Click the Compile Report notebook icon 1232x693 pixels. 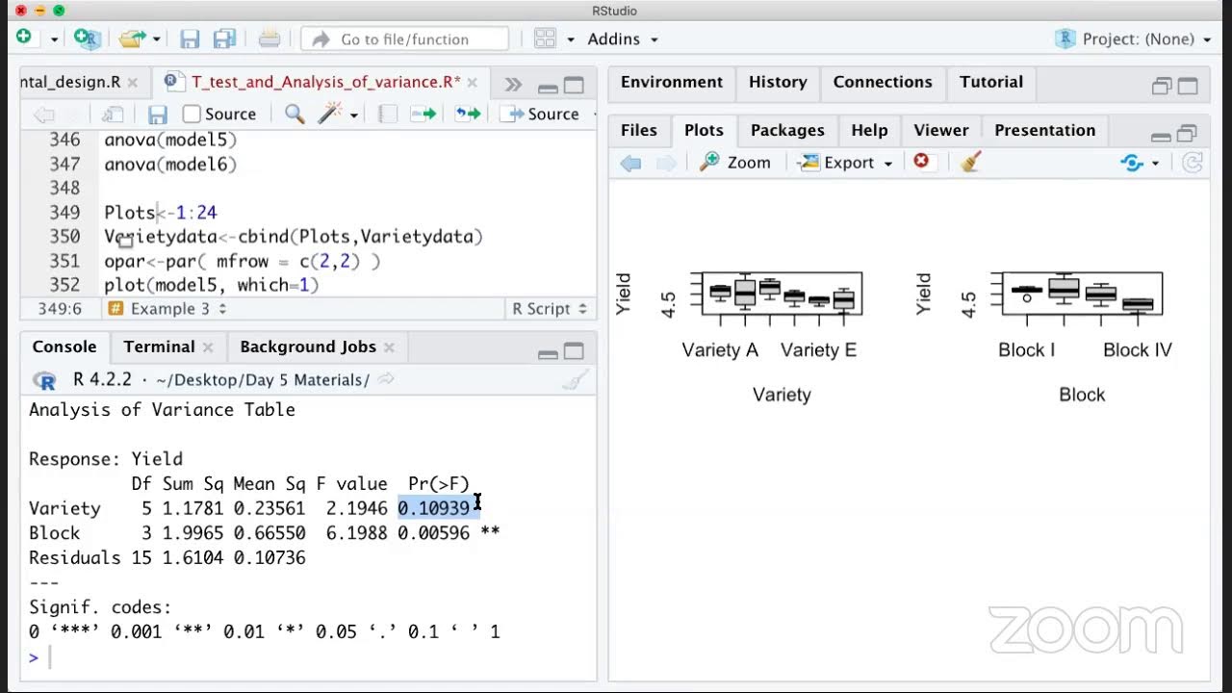(x=388, y=115)
